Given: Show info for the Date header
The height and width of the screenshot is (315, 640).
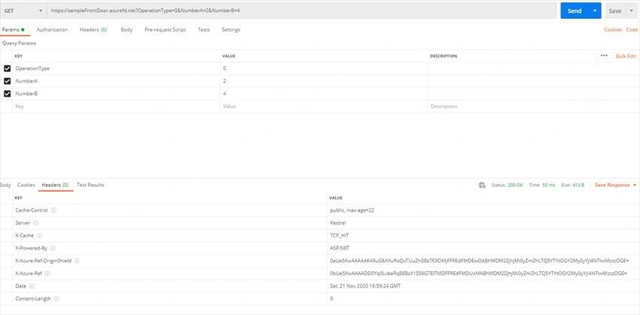Looking at the screenshot, I should [x=32, y=286].
